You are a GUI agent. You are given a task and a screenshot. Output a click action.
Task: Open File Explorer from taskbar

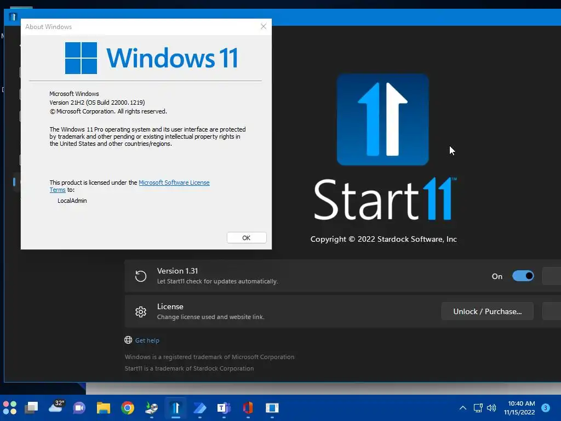click(x=104, y=408)
